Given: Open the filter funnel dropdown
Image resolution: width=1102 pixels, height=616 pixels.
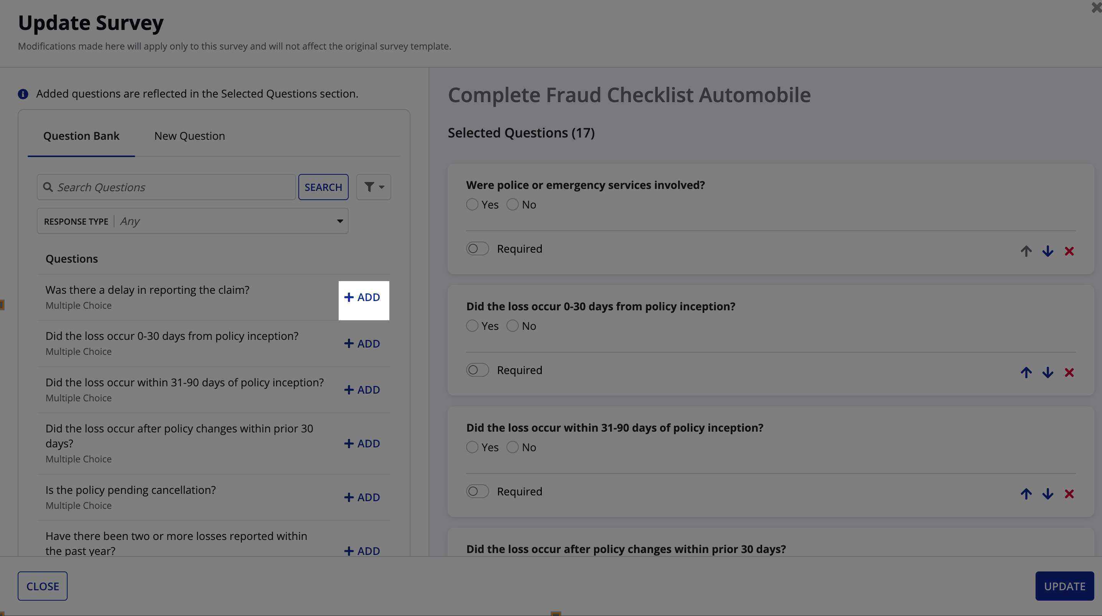Looking at the screenshot, I should [374, 187].
